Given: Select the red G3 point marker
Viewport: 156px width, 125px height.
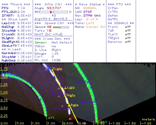Looking at the screenshot, I should [73, 118].
